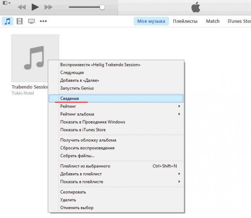Switch to the Match tab
251x218 pixels.
(212, 21)
